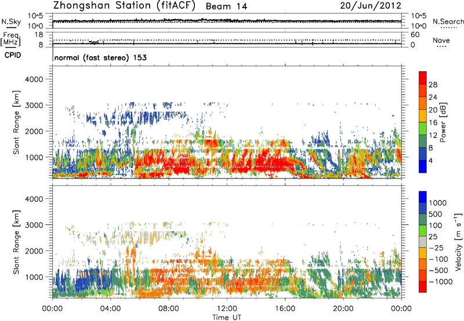Click the 'N.Search' legend label
Viewport: 464px width, 321px height.
448,21
